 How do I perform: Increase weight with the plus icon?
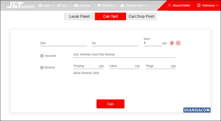[x=172, y=43]
